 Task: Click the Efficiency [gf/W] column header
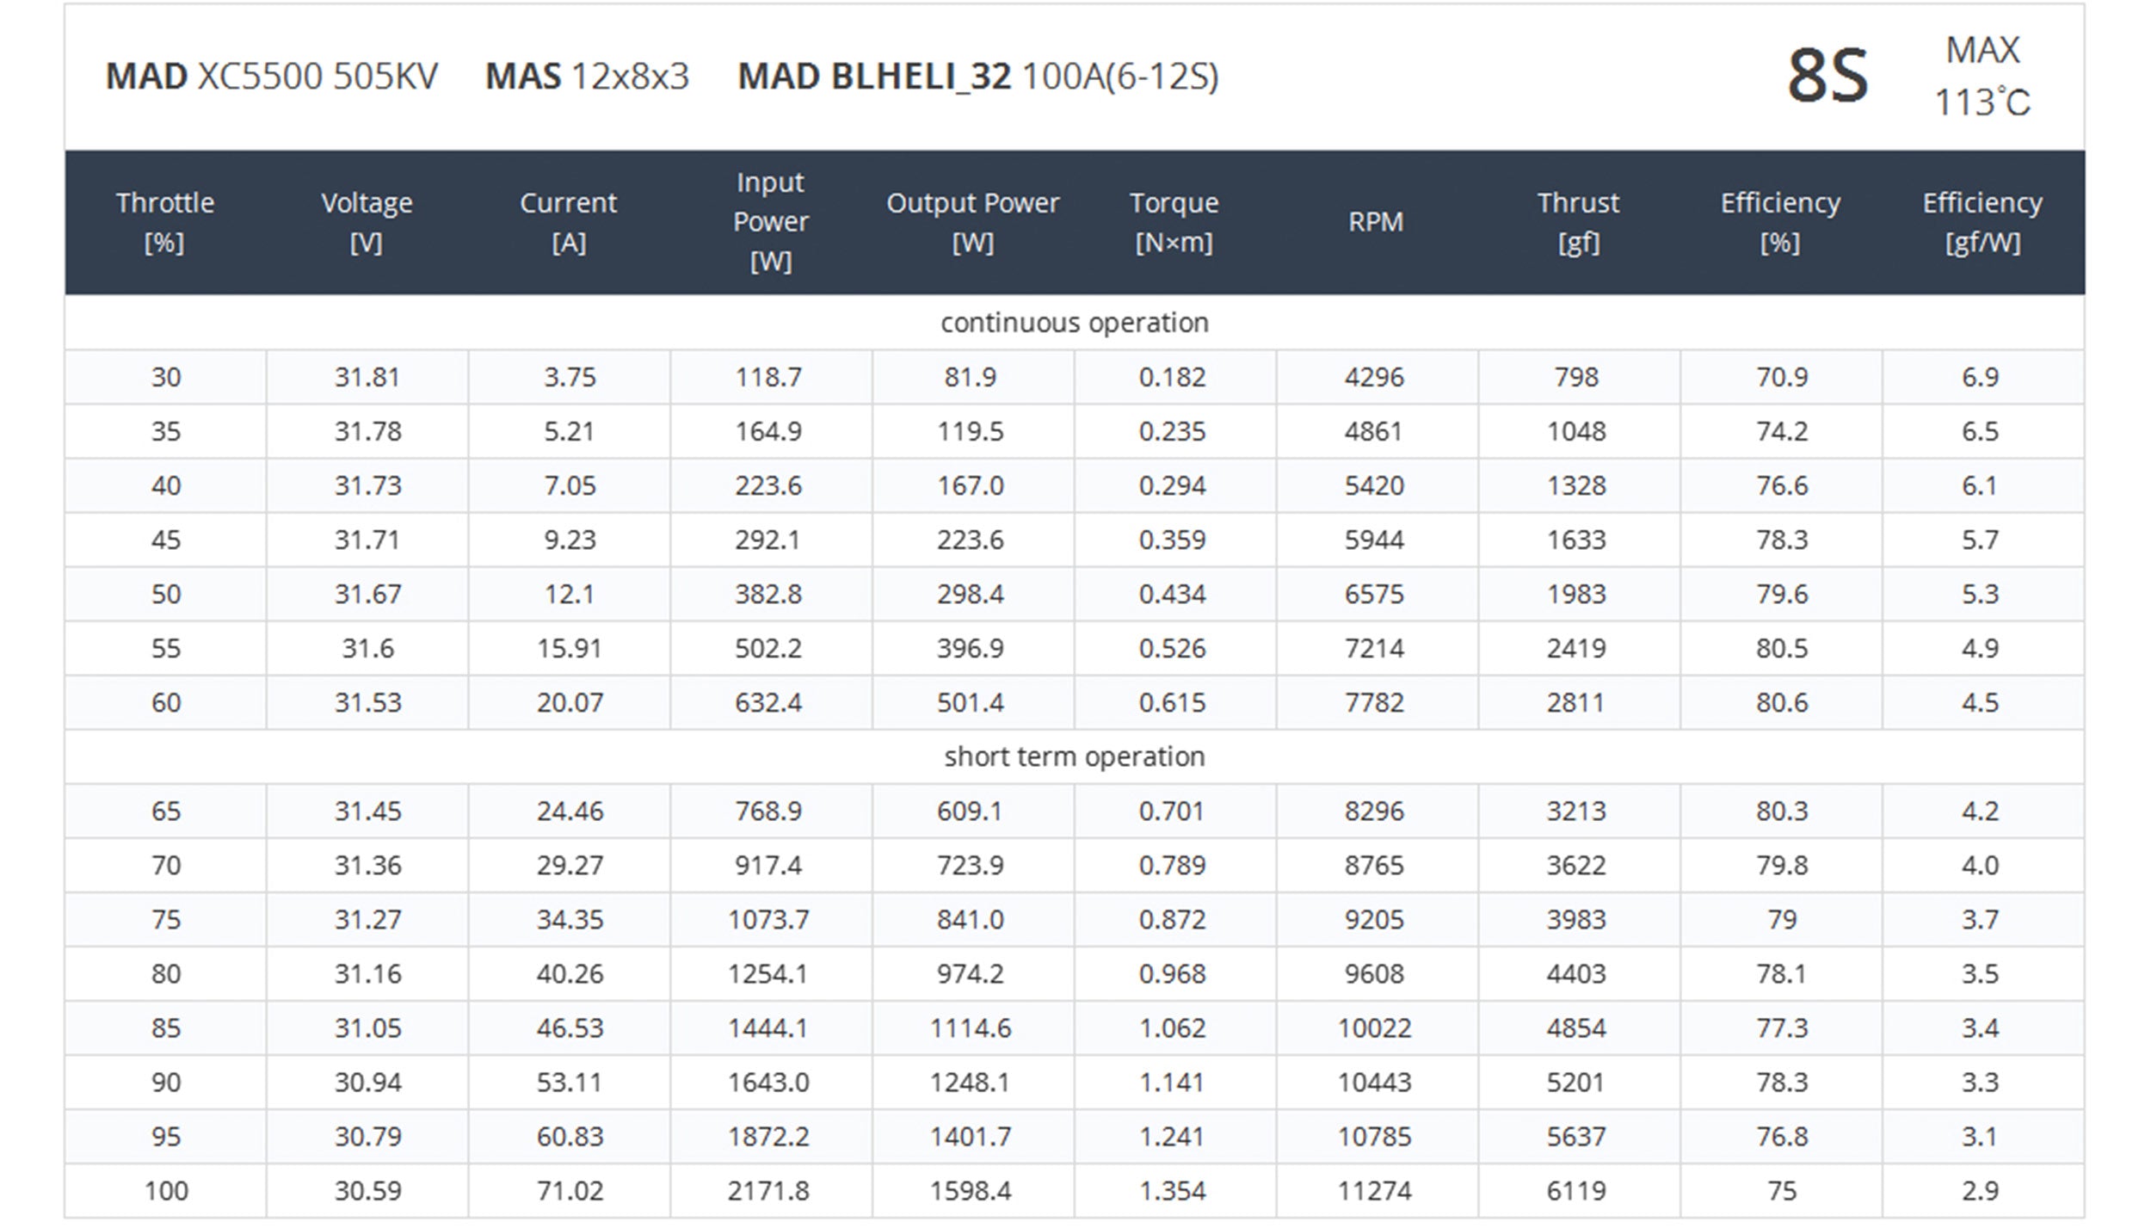[1982, 222]
